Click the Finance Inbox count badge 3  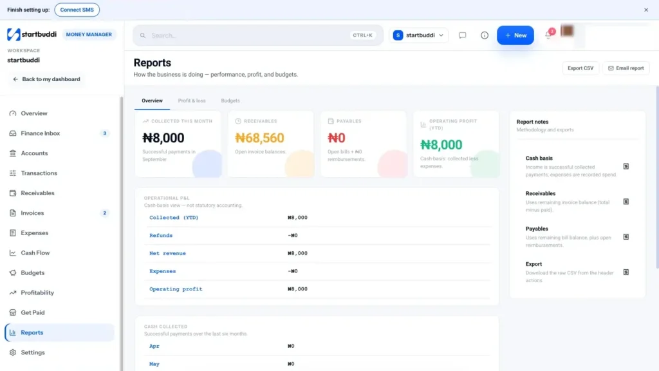coord(105,133)
